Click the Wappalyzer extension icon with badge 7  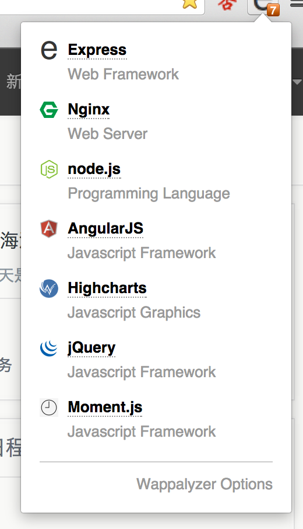point(264,7)
